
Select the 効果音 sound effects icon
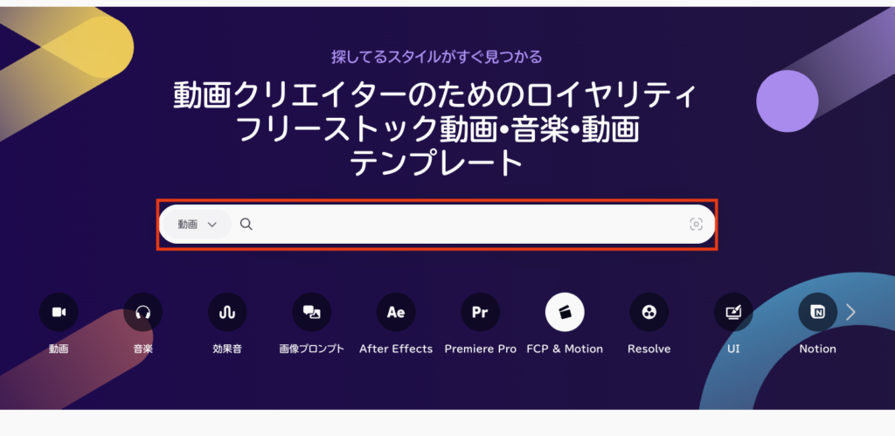[x=227, y=312]
